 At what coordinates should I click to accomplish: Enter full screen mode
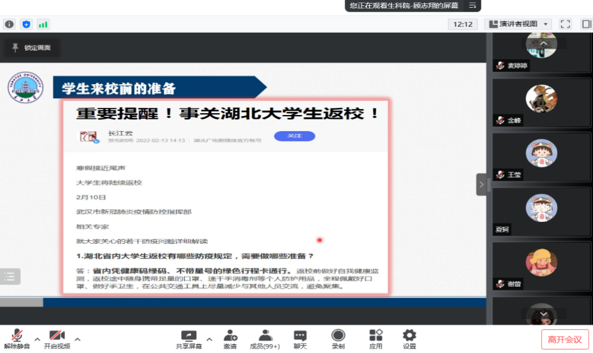pos(566,24)
